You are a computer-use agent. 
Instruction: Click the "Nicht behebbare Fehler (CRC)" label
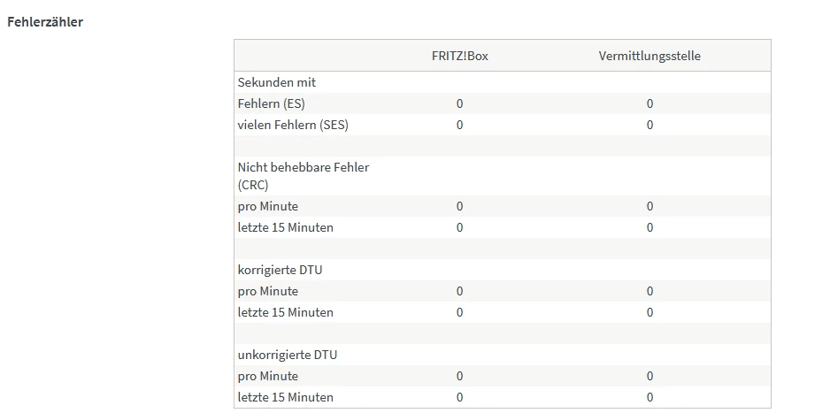(x=304, y=176)
